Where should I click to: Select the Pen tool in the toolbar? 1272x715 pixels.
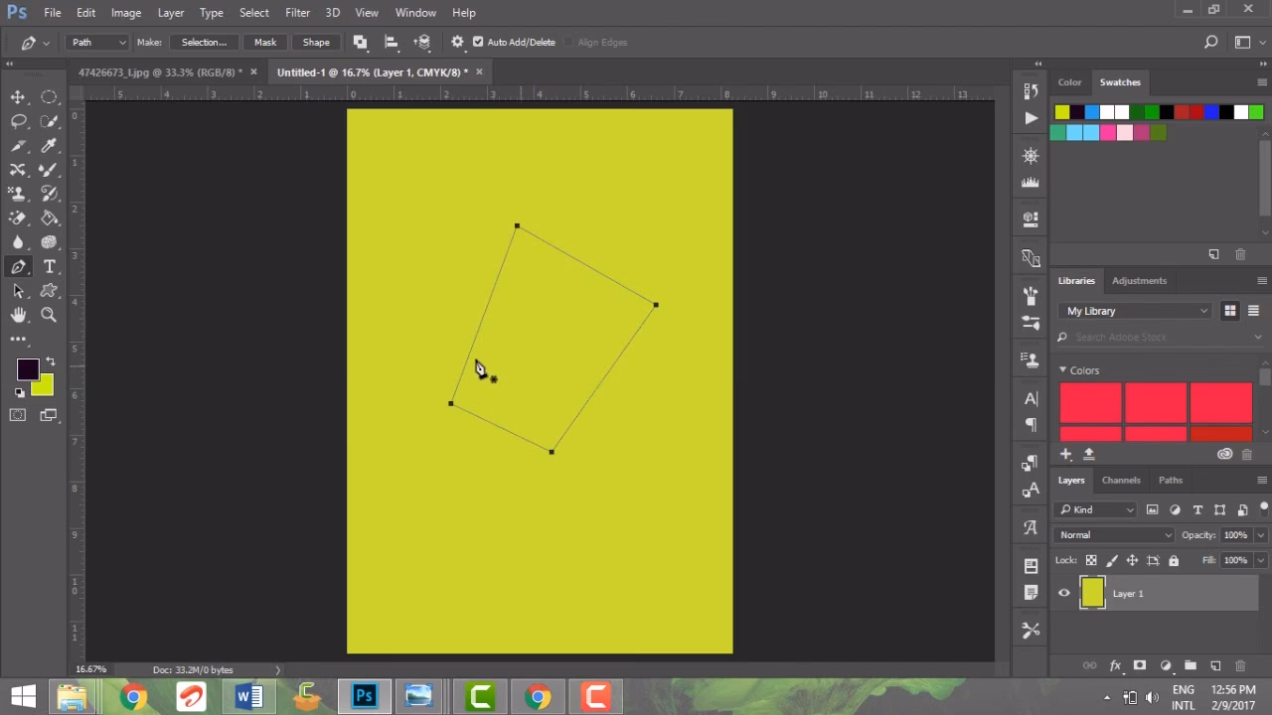pos(18,266)
